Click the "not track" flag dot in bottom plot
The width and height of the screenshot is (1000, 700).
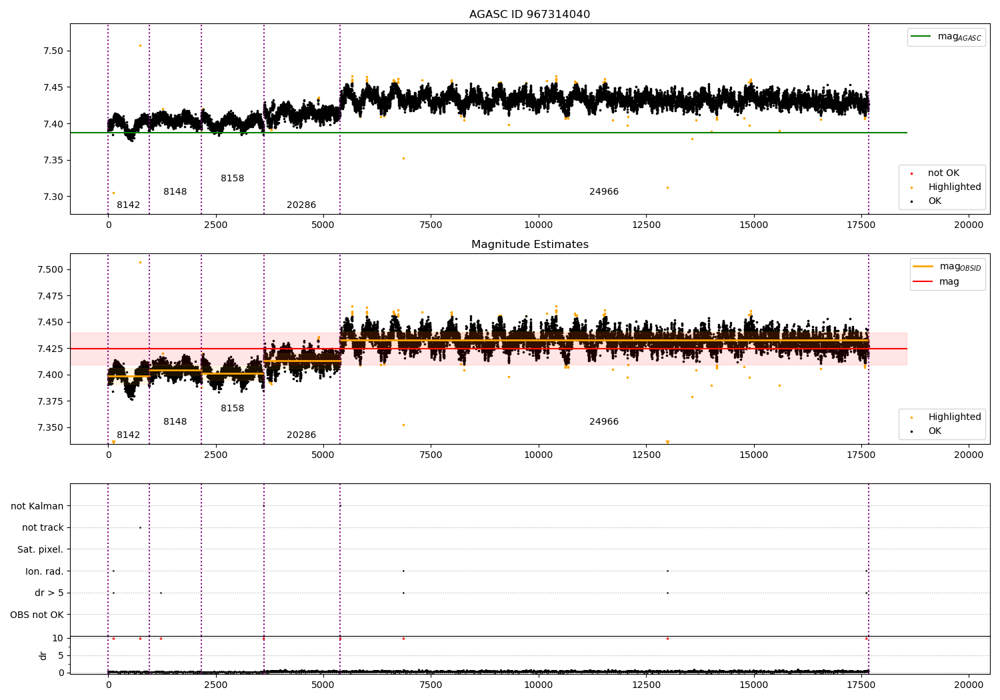pos(140,527)
